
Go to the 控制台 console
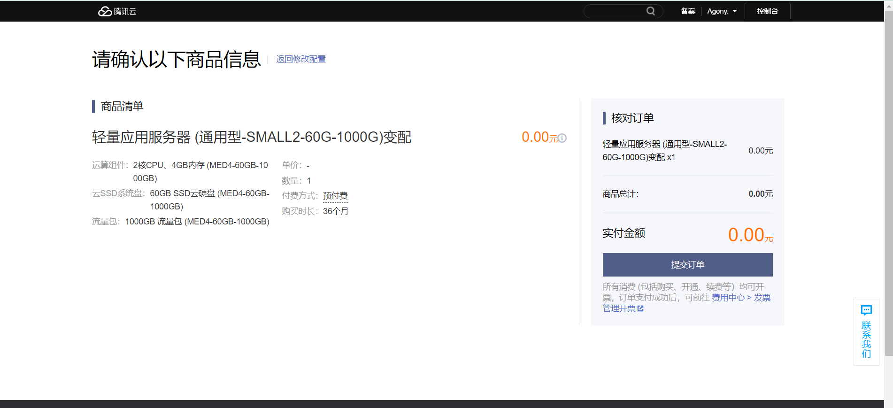[x=767, y=11]
